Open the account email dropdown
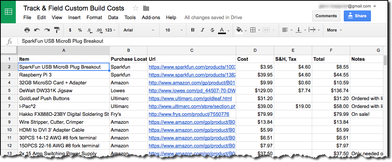 click(x=375, y=6)
